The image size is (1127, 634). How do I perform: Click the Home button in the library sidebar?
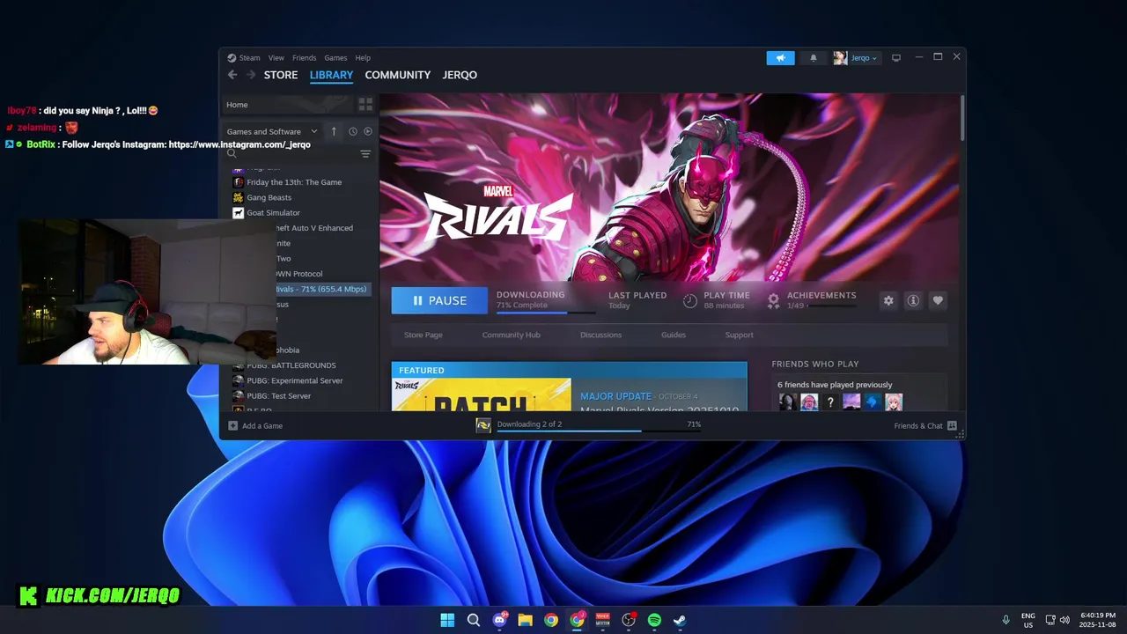(287, 104)
